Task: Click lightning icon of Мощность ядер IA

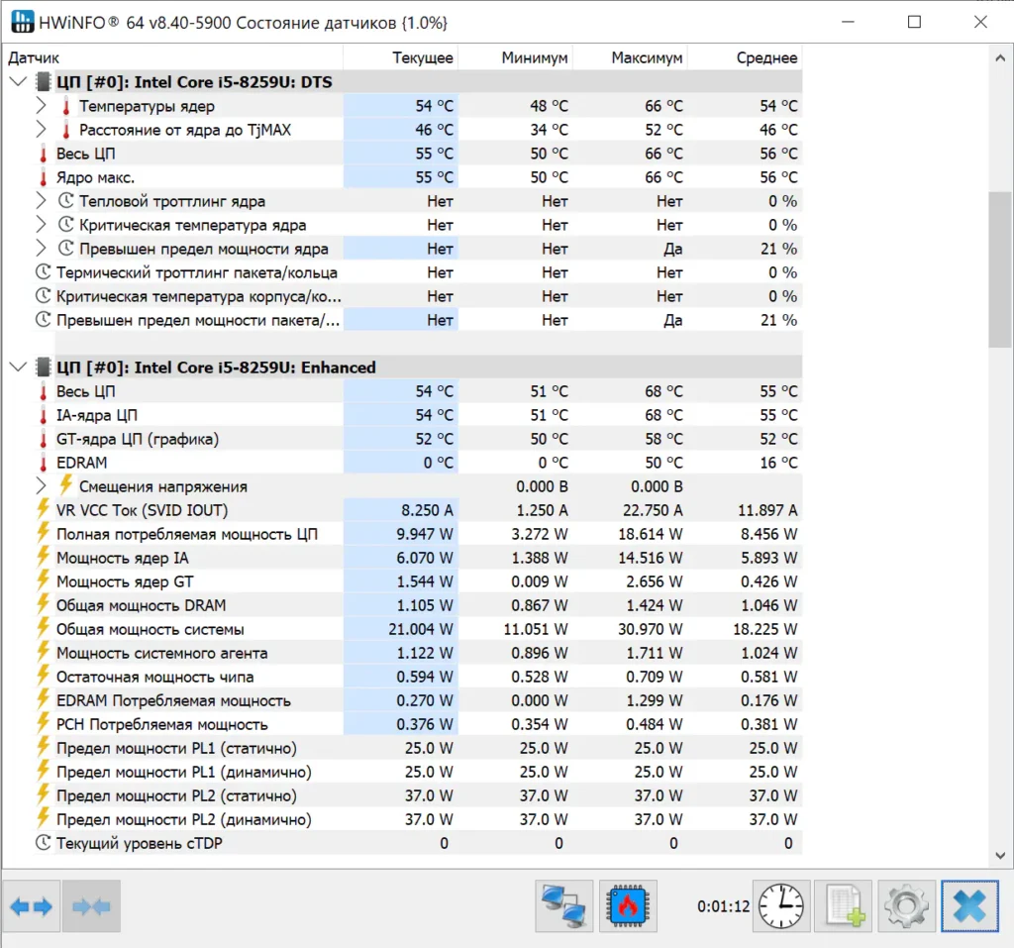Action: coord(43,557)
